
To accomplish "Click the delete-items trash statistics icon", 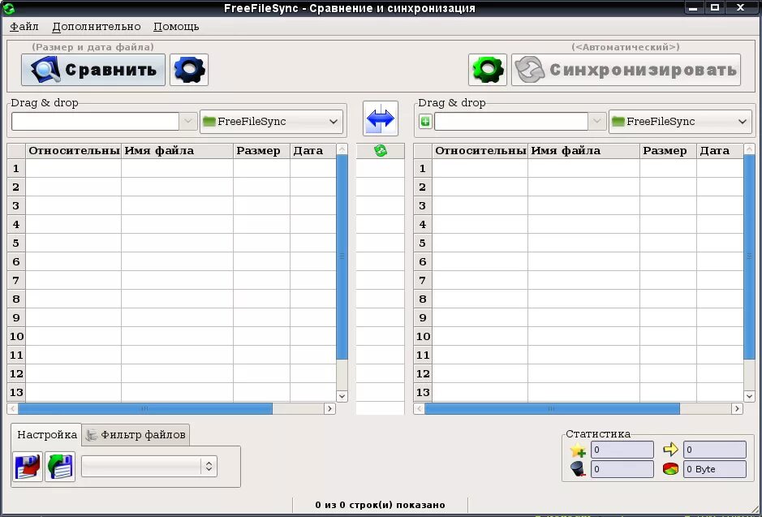I will click(x=578, y=469).
